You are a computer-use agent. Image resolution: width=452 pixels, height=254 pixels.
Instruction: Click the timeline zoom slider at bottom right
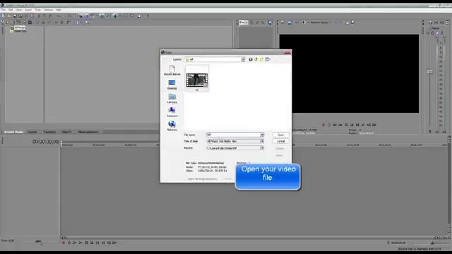(x=433, y=243)
